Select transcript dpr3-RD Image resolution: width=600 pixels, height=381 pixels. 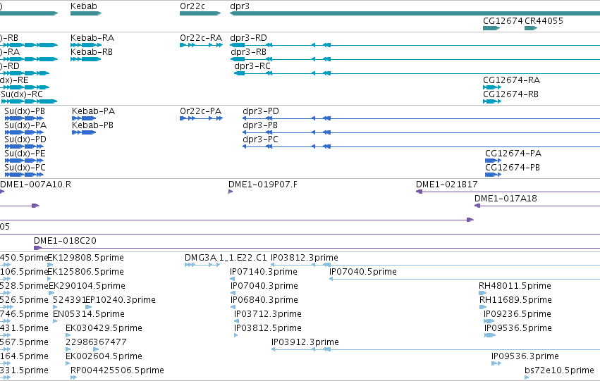(415, 45)
